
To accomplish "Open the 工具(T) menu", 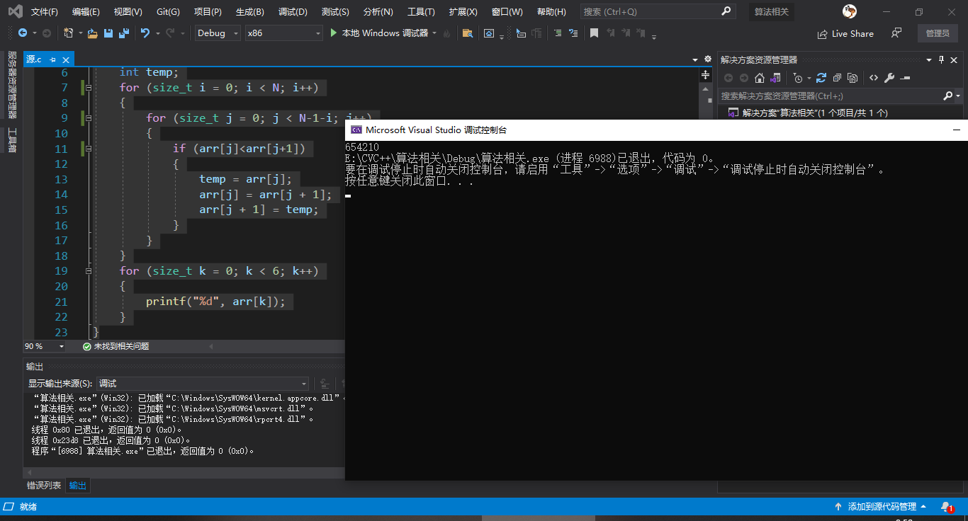I will click(x=421, y=12).
